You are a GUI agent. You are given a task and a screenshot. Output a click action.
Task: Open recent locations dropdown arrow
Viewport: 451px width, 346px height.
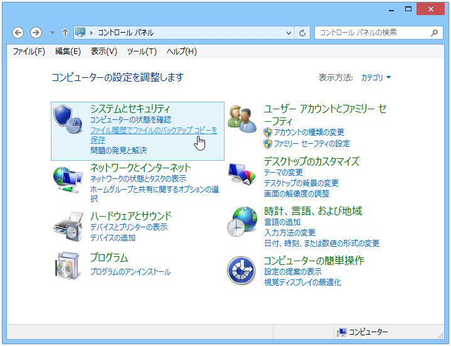click(52, 33)
